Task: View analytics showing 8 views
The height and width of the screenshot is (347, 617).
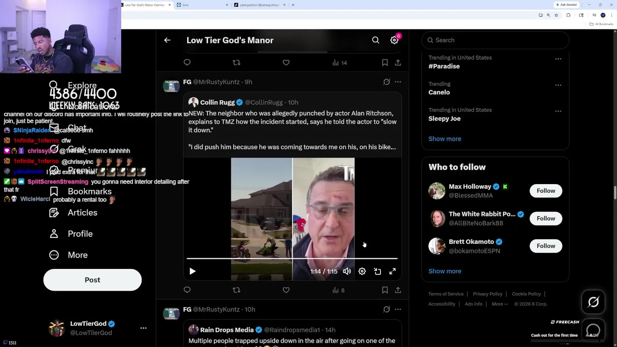Action: [x=338, y=290]
